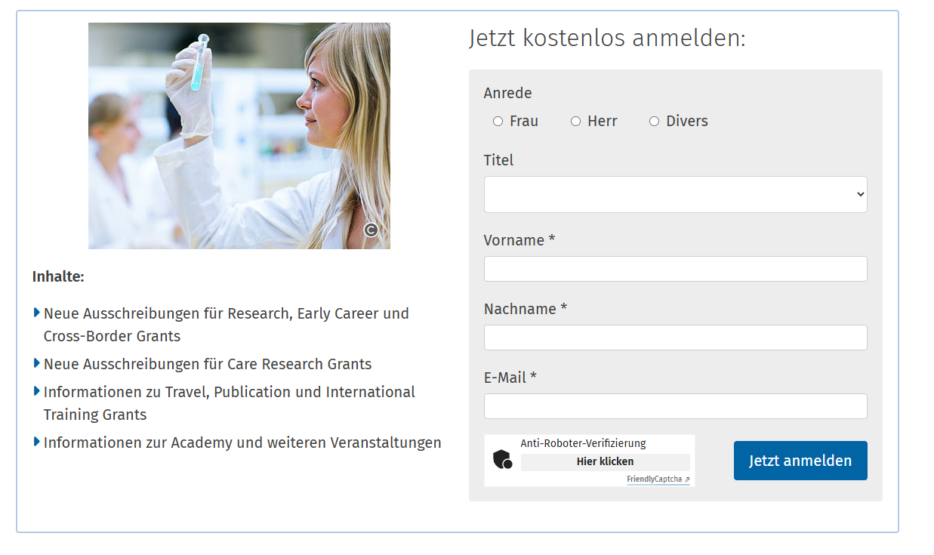Open the FriendlyCaptcha link
The image size is (934, 555).
point(654,479)
